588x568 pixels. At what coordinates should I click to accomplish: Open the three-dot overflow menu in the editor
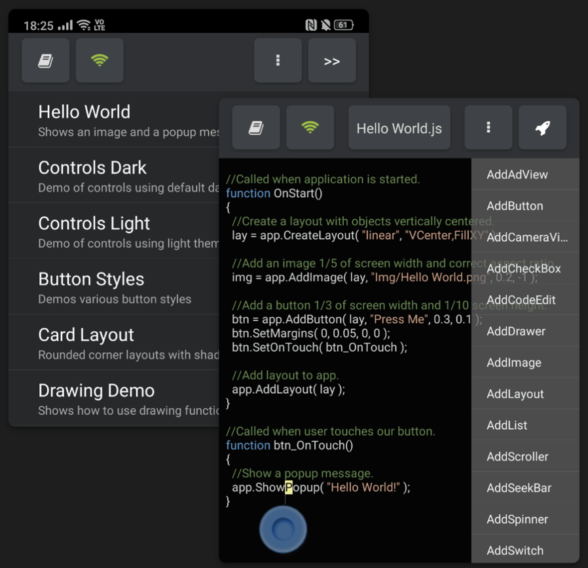pos(488,127)
